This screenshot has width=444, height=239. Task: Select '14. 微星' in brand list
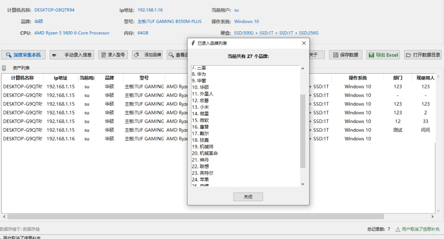200,114
